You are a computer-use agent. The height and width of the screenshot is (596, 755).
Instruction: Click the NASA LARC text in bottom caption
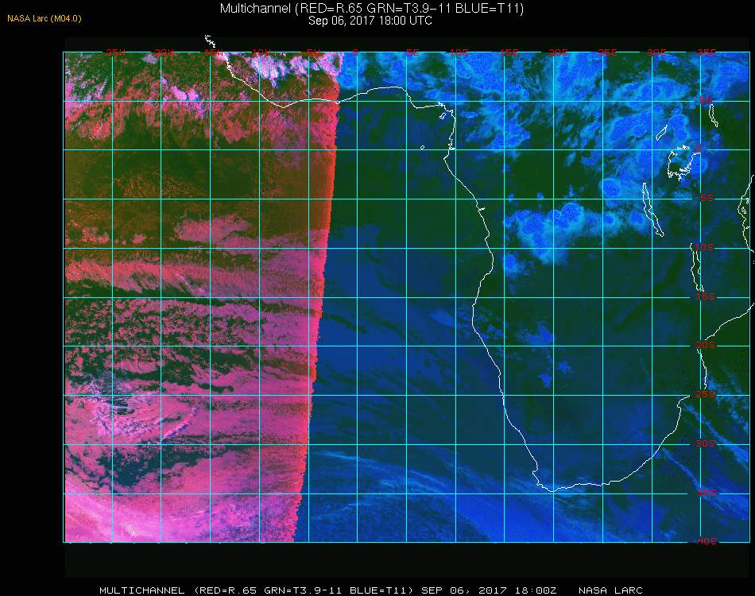click(610, 590)
